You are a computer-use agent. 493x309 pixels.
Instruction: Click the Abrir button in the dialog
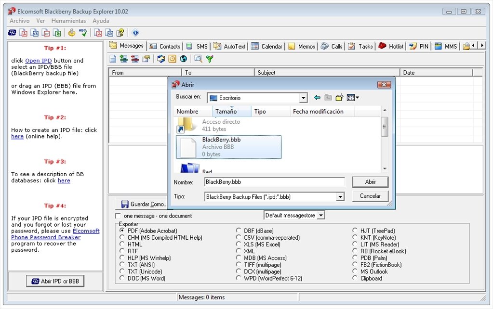[x=370, y=182]
